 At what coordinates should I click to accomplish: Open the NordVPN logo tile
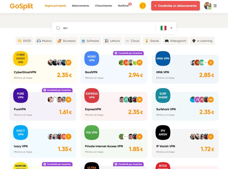92,59
